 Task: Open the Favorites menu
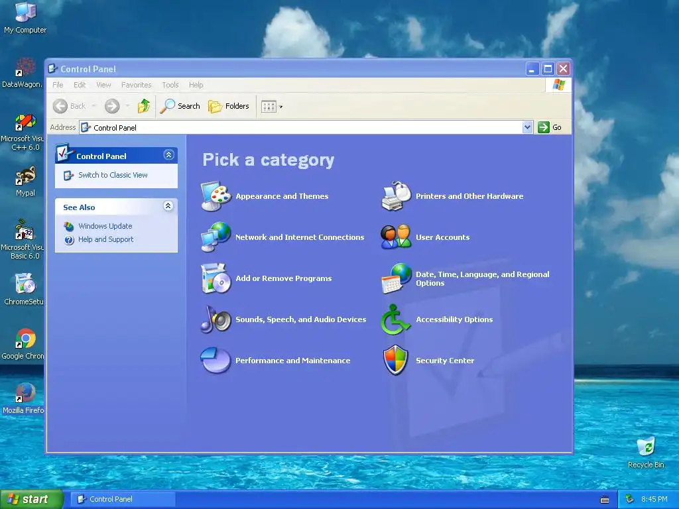coord(137,85)
